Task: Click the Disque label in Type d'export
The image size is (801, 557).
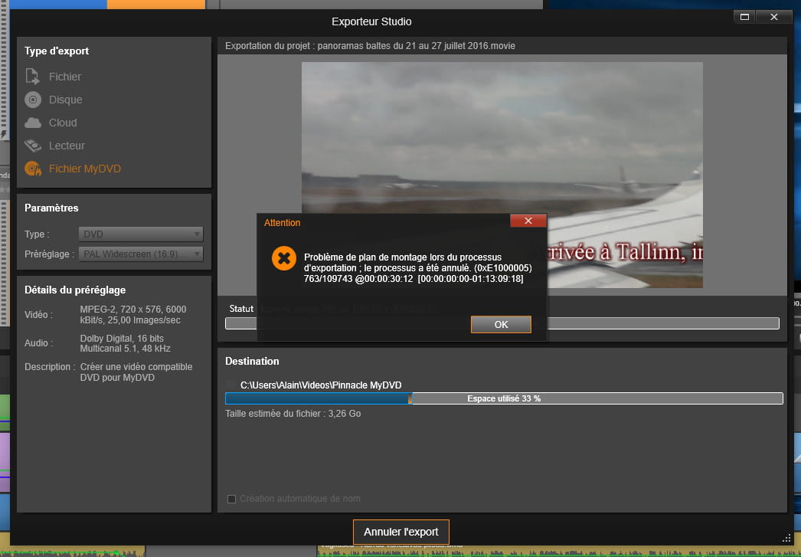Action: point(65,100)
